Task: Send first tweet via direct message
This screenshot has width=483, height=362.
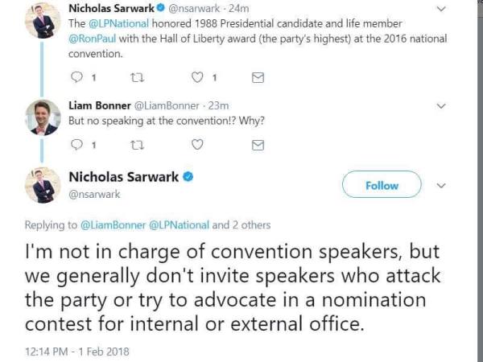Action: 258,77
